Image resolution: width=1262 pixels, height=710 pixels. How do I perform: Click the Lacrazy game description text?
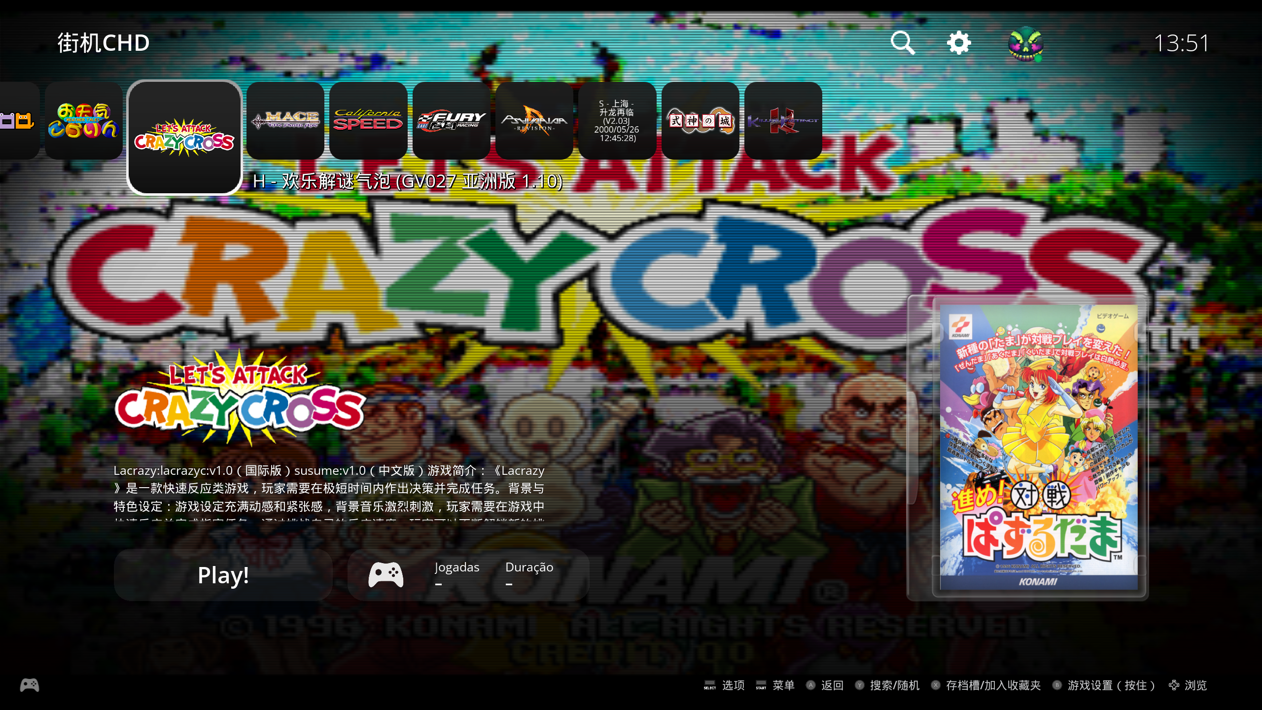(329, 492)
